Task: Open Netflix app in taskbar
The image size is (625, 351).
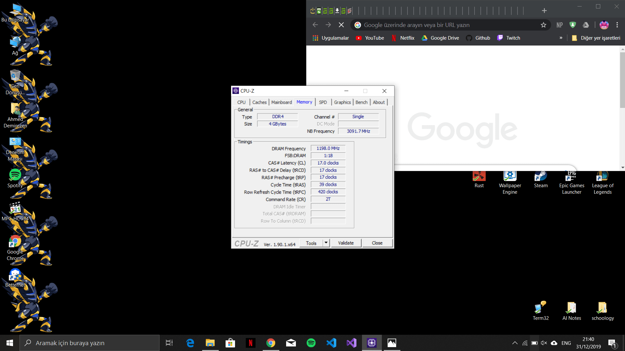Action: 250,343
